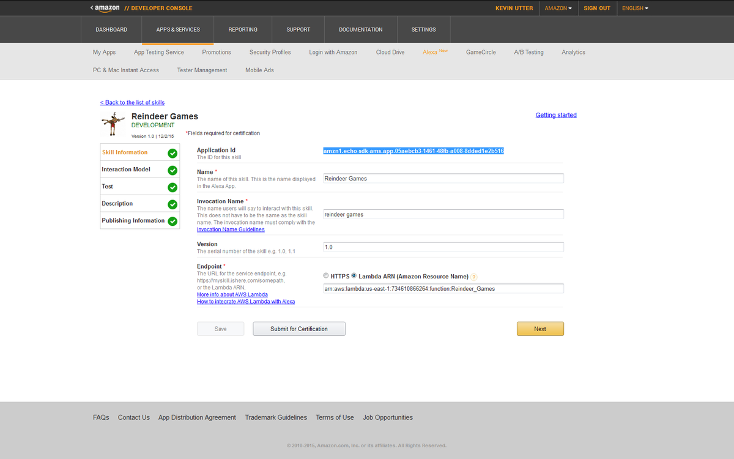The width and height of the screenshot is (734, 459).
Task: Open the Settings tab
Action: point(424,29)
